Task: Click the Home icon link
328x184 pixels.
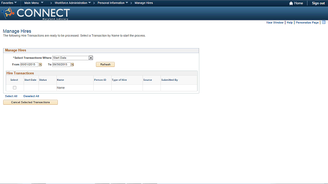Action: click(x=296, y=3)
